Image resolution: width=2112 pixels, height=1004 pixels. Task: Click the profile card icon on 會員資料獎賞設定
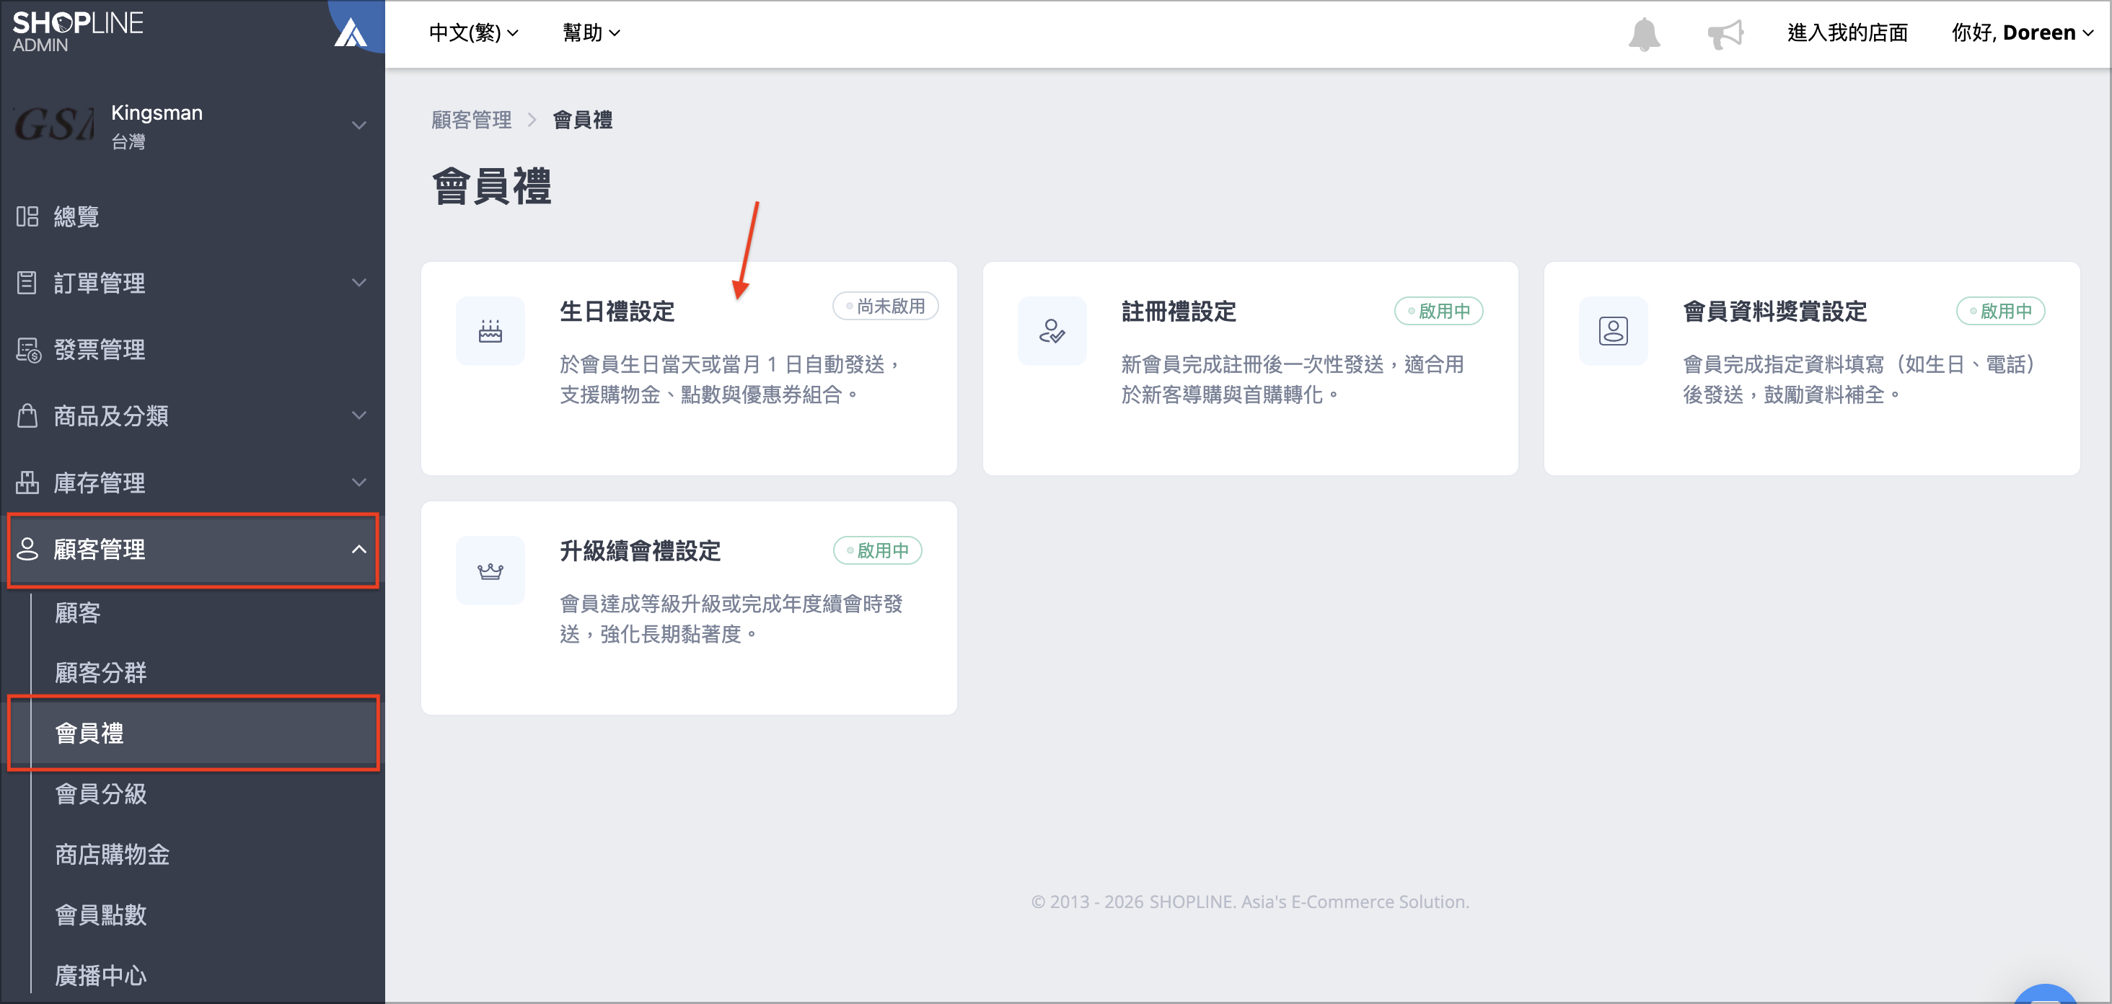click(1614, 331)
